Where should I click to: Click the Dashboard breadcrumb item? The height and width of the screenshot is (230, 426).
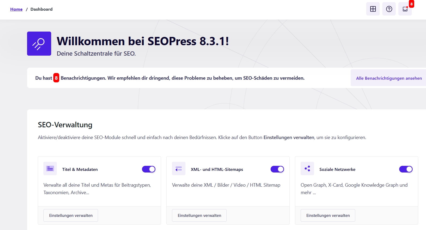[x=42, y=9]
